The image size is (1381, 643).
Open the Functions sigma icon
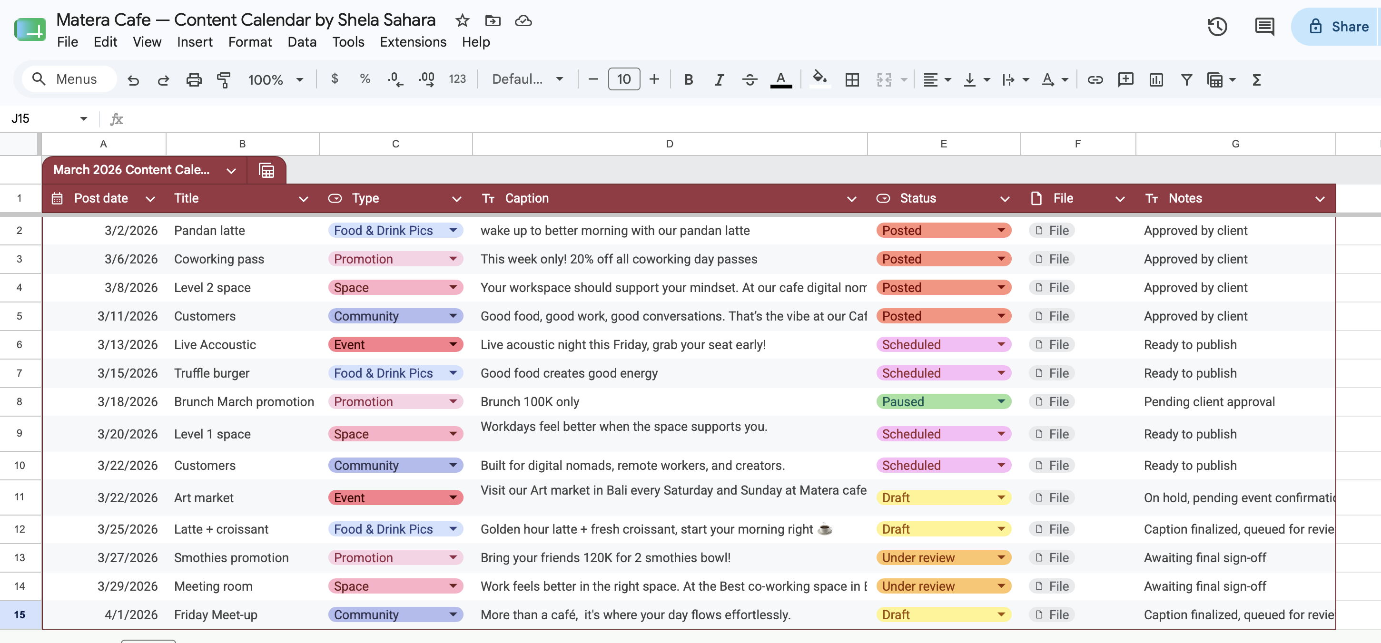[1256, 80]
